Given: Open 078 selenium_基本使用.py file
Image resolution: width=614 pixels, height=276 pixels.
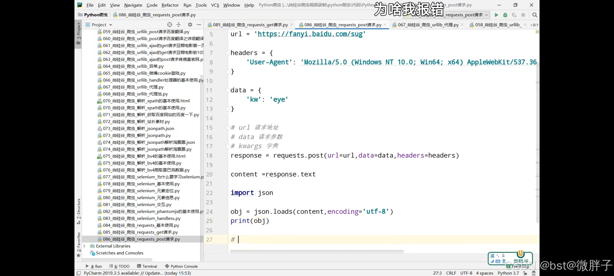Looking at the screenshot, I should (139, 184).
